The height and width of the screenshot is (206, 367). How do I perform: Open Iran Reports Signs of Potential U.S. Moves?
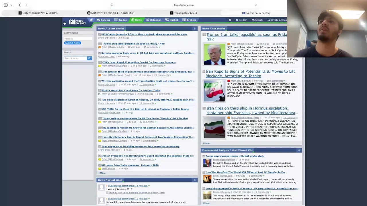(250, 74)
